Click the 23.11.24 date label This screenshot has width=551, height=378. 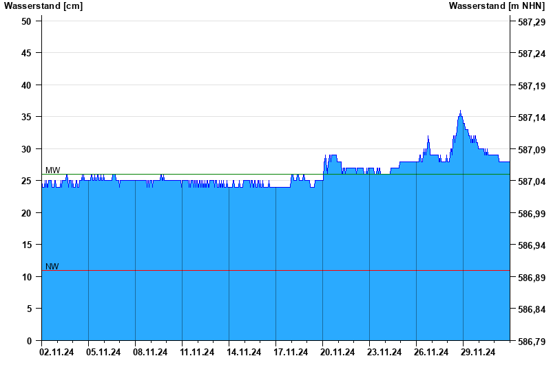coord(384,352)
